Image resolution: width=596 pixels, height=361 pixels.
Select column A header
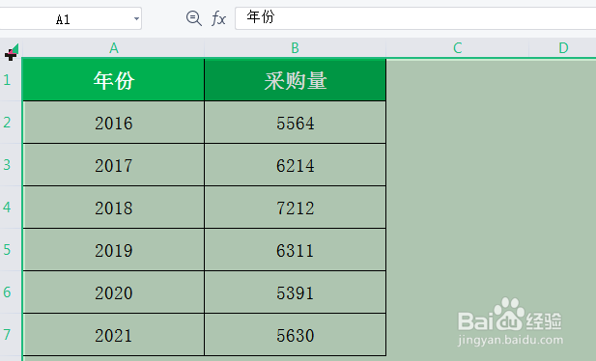(113, 48)
